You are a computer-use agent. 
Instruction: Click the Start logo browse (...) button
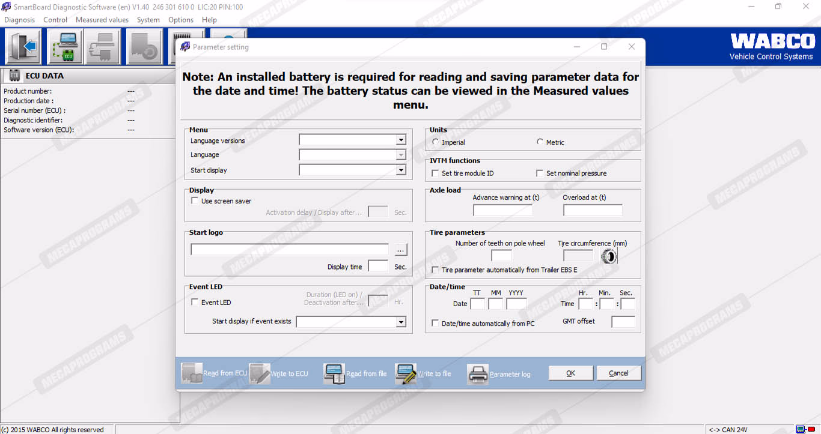[x=401, y=250]
